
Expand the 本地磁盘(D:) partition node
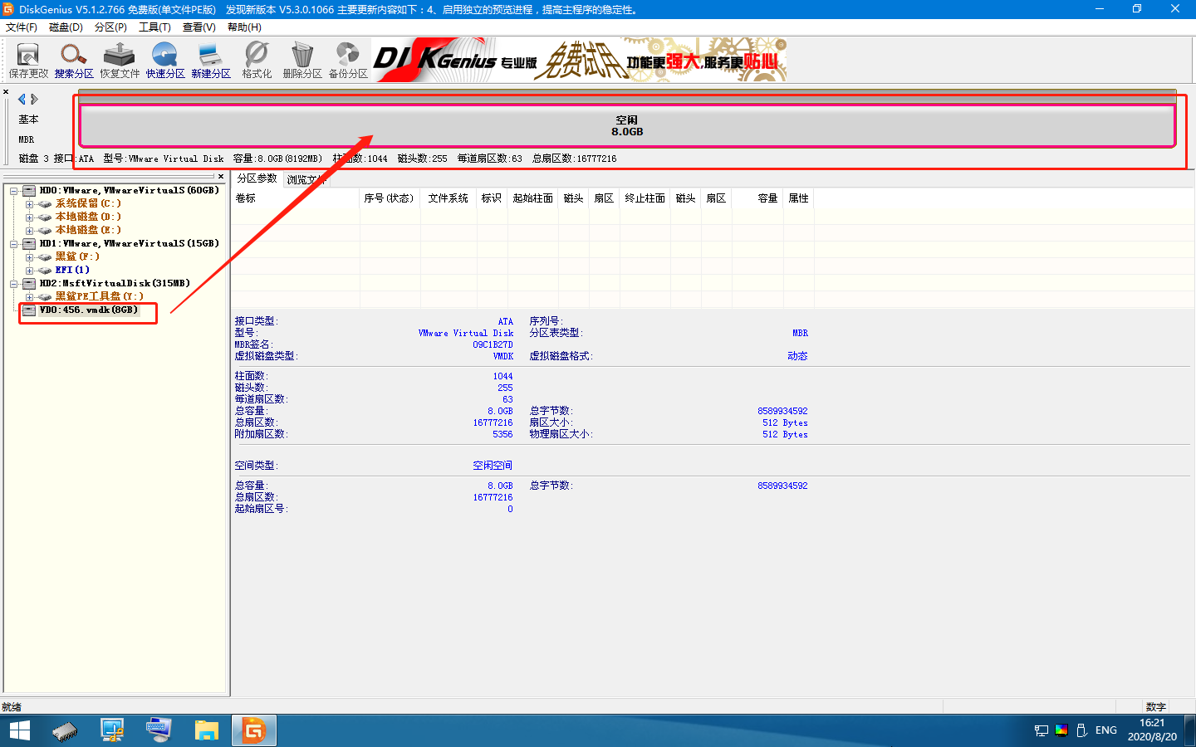(x=29, y=217)
